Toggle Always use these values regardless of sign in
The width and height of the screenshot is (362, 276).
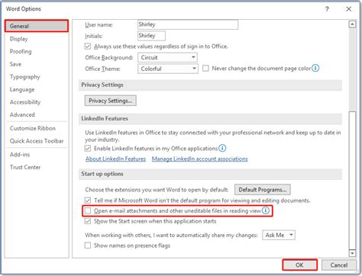88,47
